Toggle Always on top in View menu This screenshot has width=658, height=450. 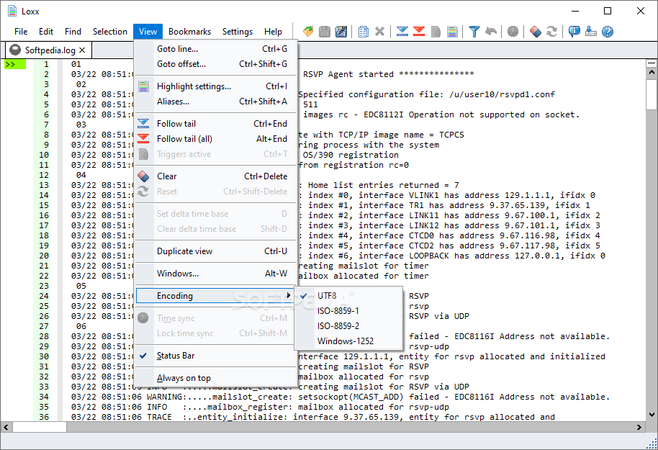216,378
